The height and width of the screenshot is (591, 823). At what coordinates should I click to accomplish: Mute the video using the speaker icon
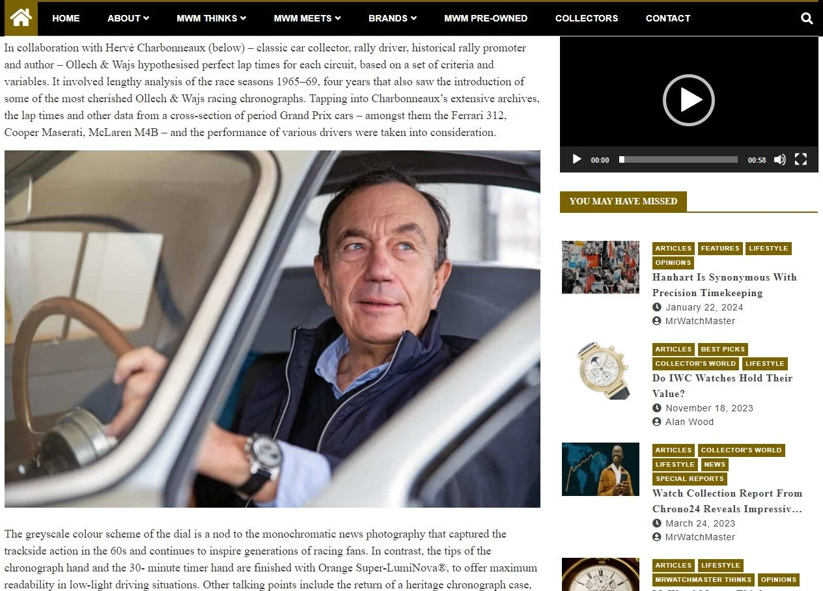click(780, 159)
